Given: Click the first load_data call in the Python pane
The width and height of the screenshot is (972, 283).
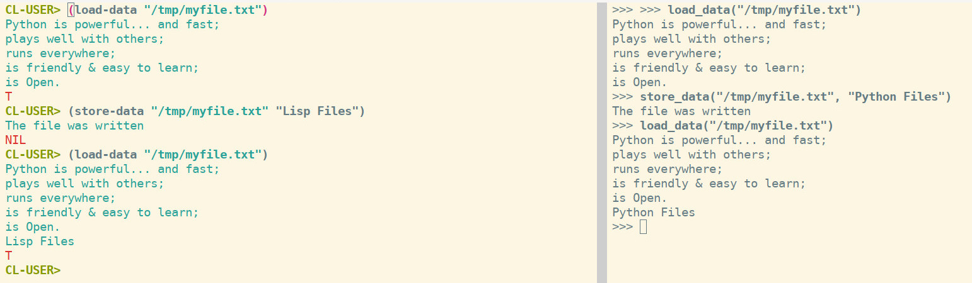Looking at the screenshot, I should (x=765, y=10).
